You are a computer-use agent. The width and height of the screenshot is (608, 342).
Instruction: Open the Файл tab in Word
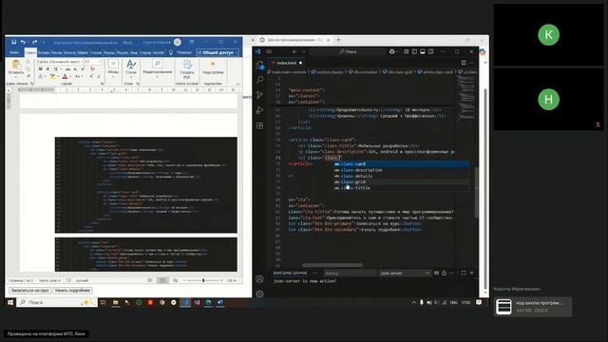(14, 52)
